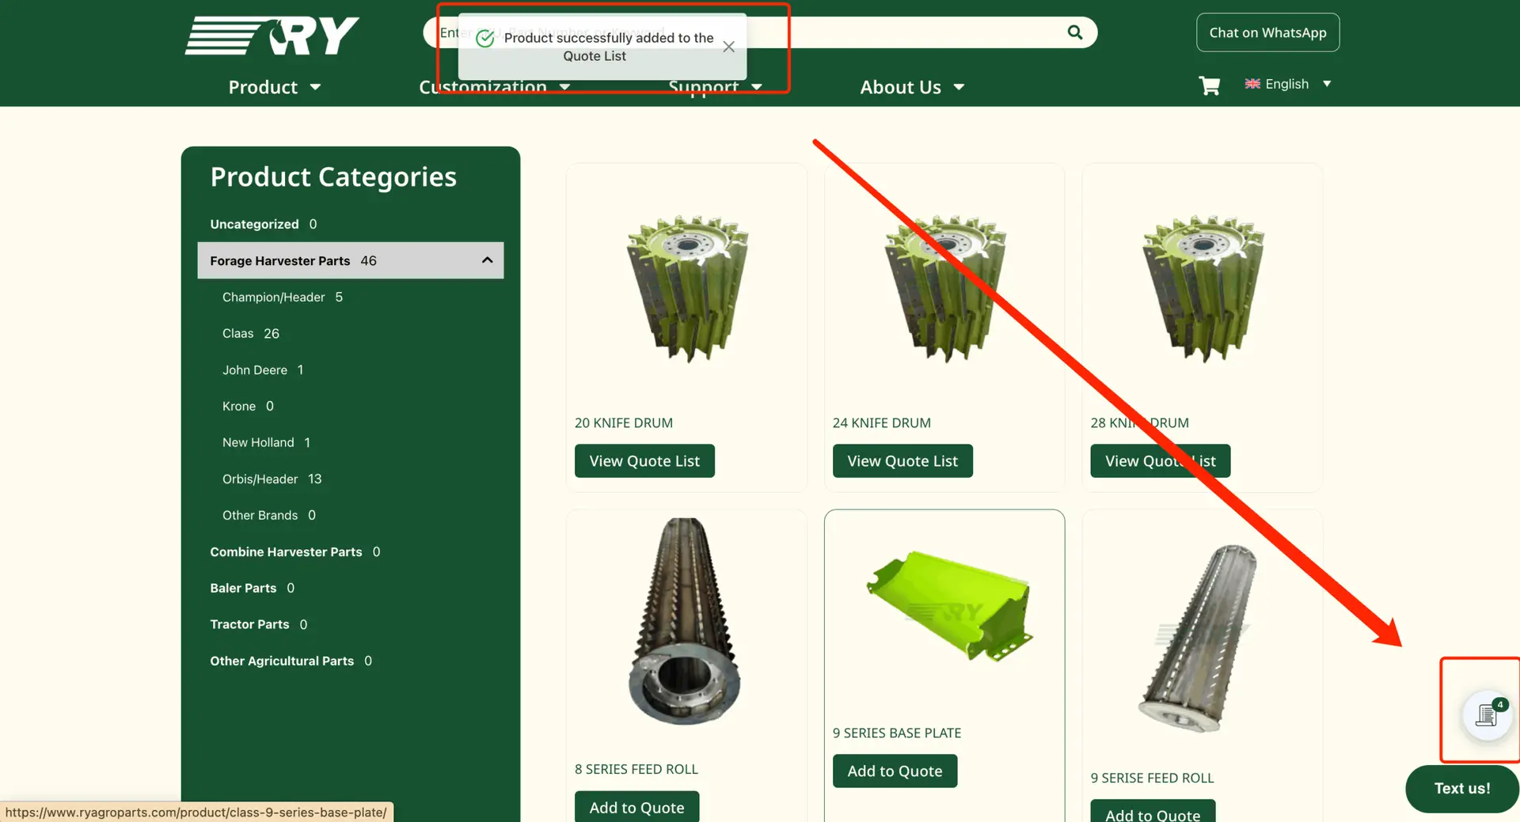
Task: Dismiss the success notification with the X
Action: pyautogui.click(x=728, y=47)
